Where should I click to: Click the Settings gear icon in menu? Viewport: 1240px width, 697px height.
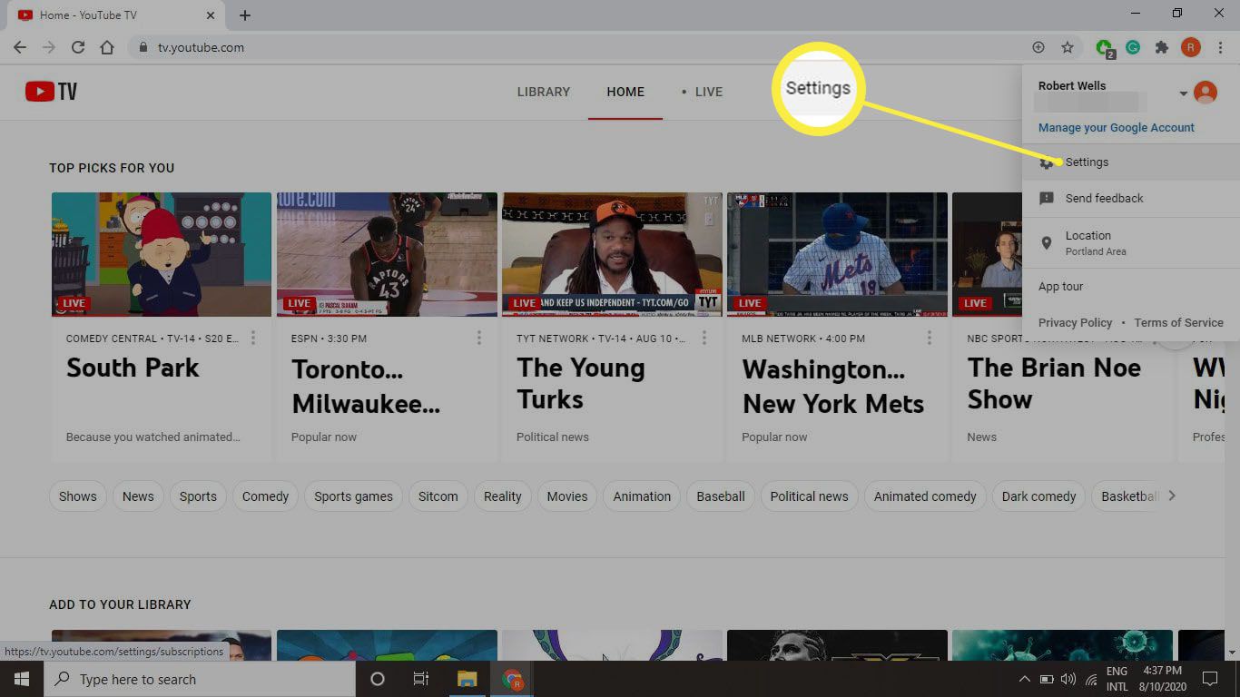(1047, 162)
